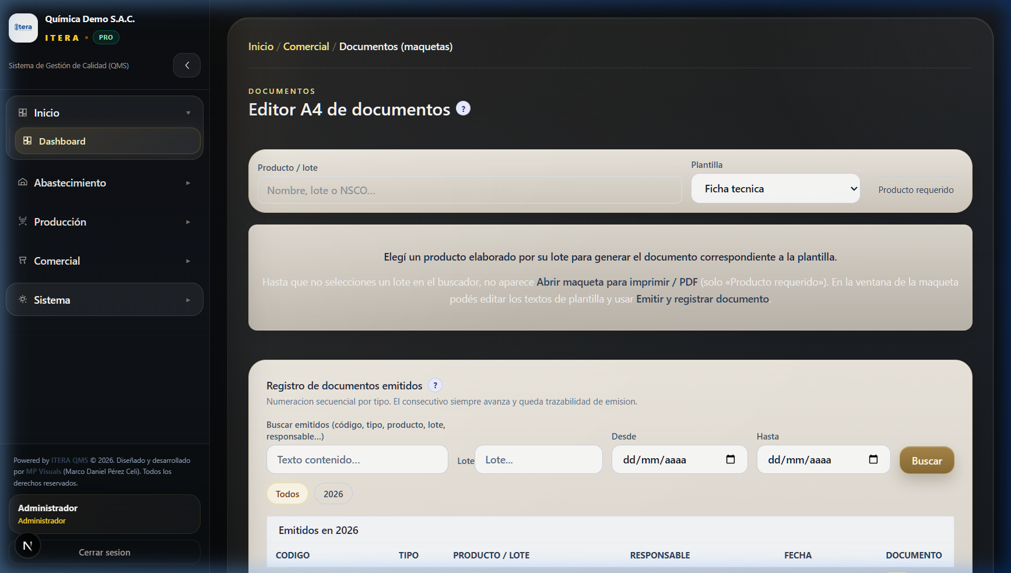This screenshot has width=1011, height=573.
Task: Expand the Sistema section arrow
Action: [x=188, y=300]
